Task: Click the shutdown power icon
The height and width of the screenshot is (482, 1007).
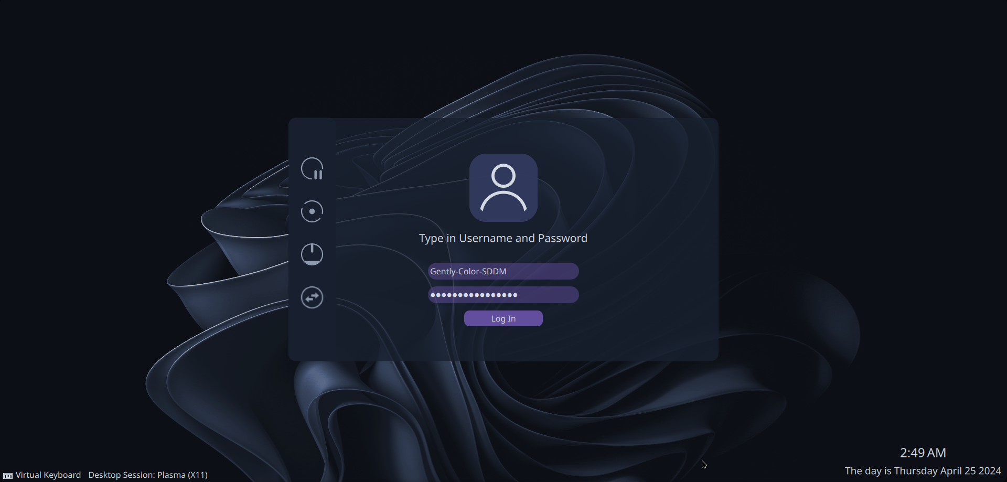Action: pyautogui.click(x=312, y=254)
